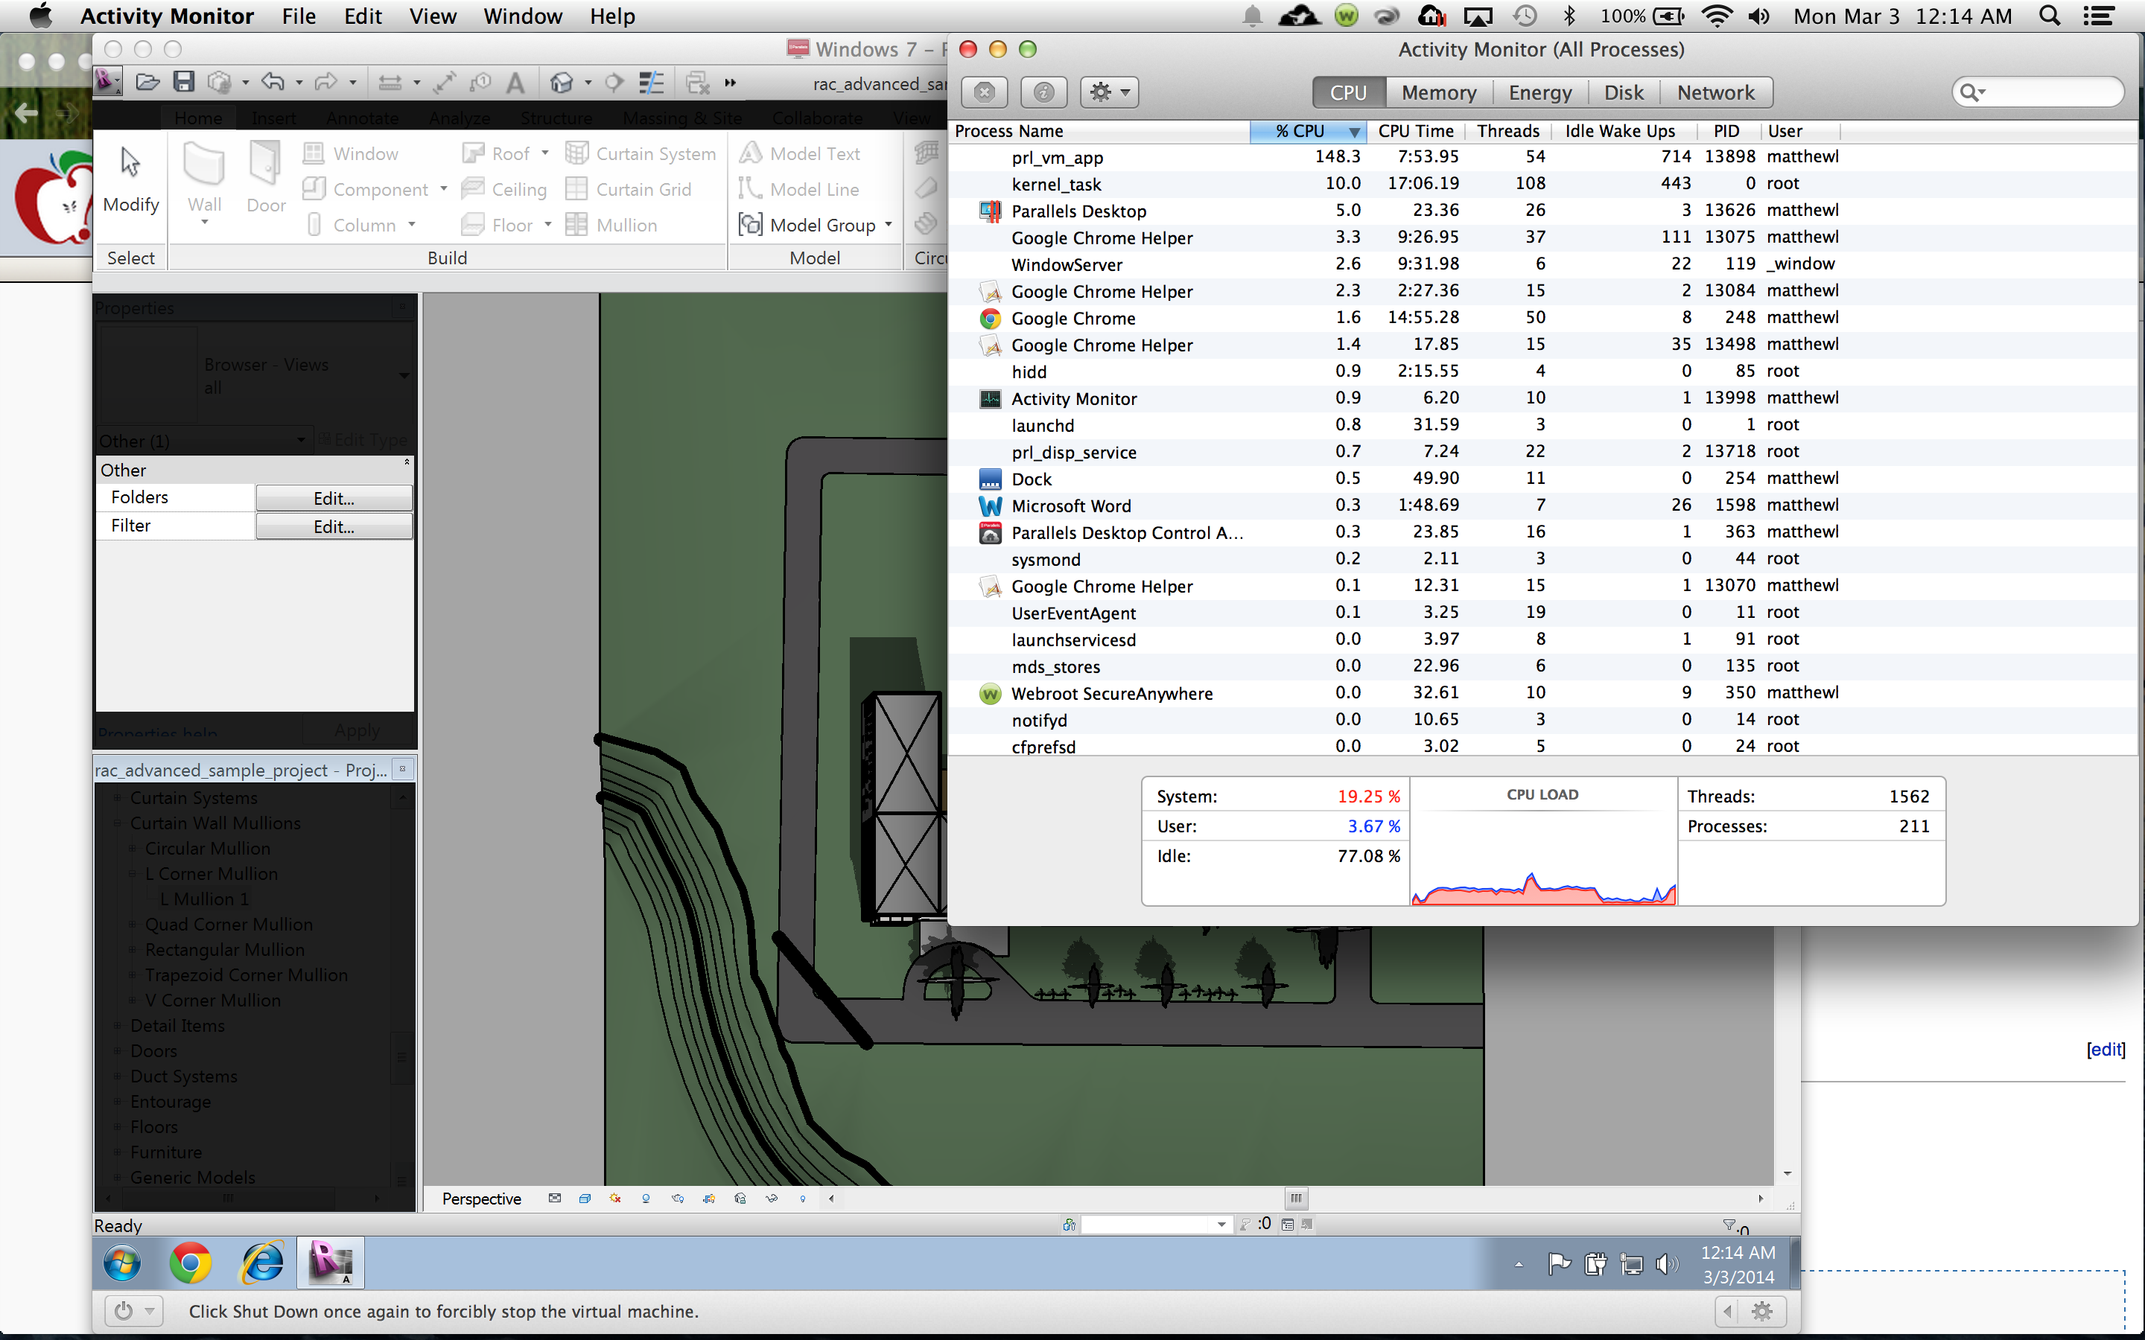Toggle % CPU column sort order
The image size is (2145, 1340).
(x=1307, y=131)
